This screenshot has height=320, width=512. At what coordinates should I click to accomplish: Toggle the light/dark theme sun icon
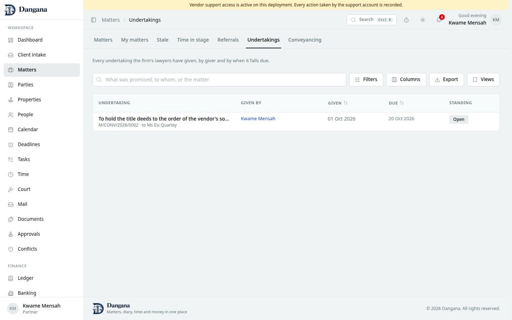pyautogui.click(x=422, y=20)
